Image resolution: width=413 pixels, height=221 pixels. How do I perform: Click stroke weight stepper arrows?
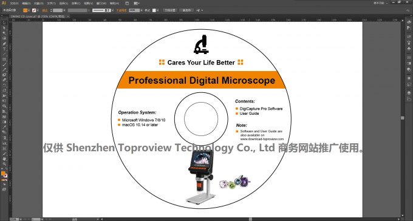tap(51, 10)
